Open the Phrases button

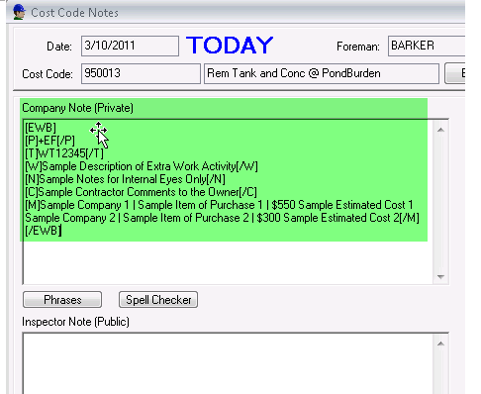point(62,300)
